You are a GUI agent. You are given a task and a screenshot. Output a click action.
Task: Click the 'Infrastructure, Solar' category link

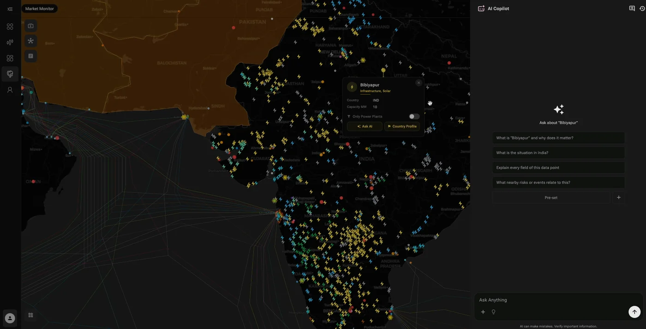tap(375, 91)
